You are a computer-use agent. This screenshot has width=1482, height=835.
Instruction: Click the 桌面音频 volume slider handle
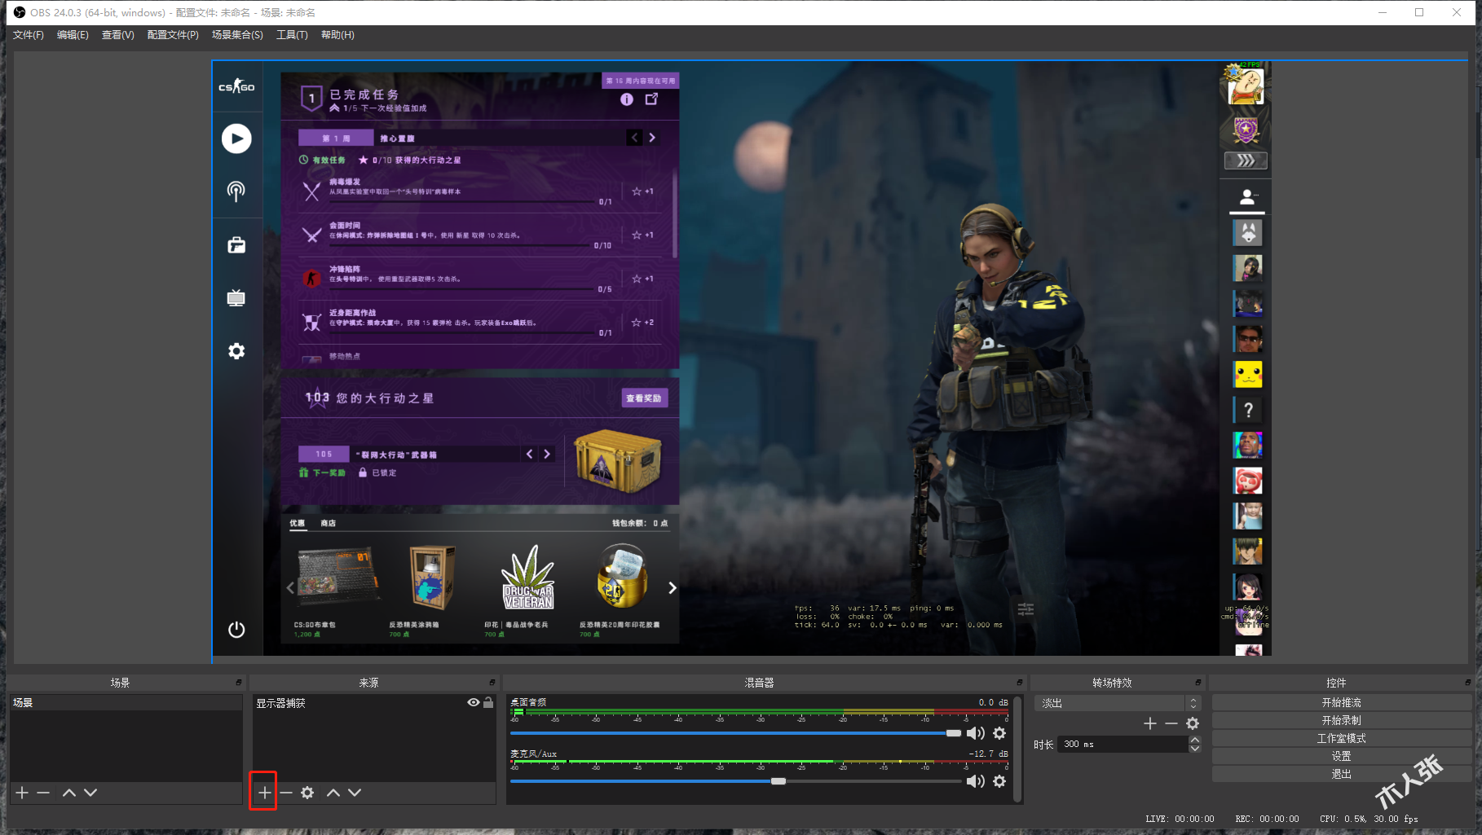click(953, 733)
